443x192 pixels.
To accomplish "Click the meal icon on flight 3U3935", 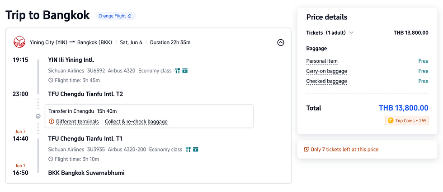I will [188, 149].
